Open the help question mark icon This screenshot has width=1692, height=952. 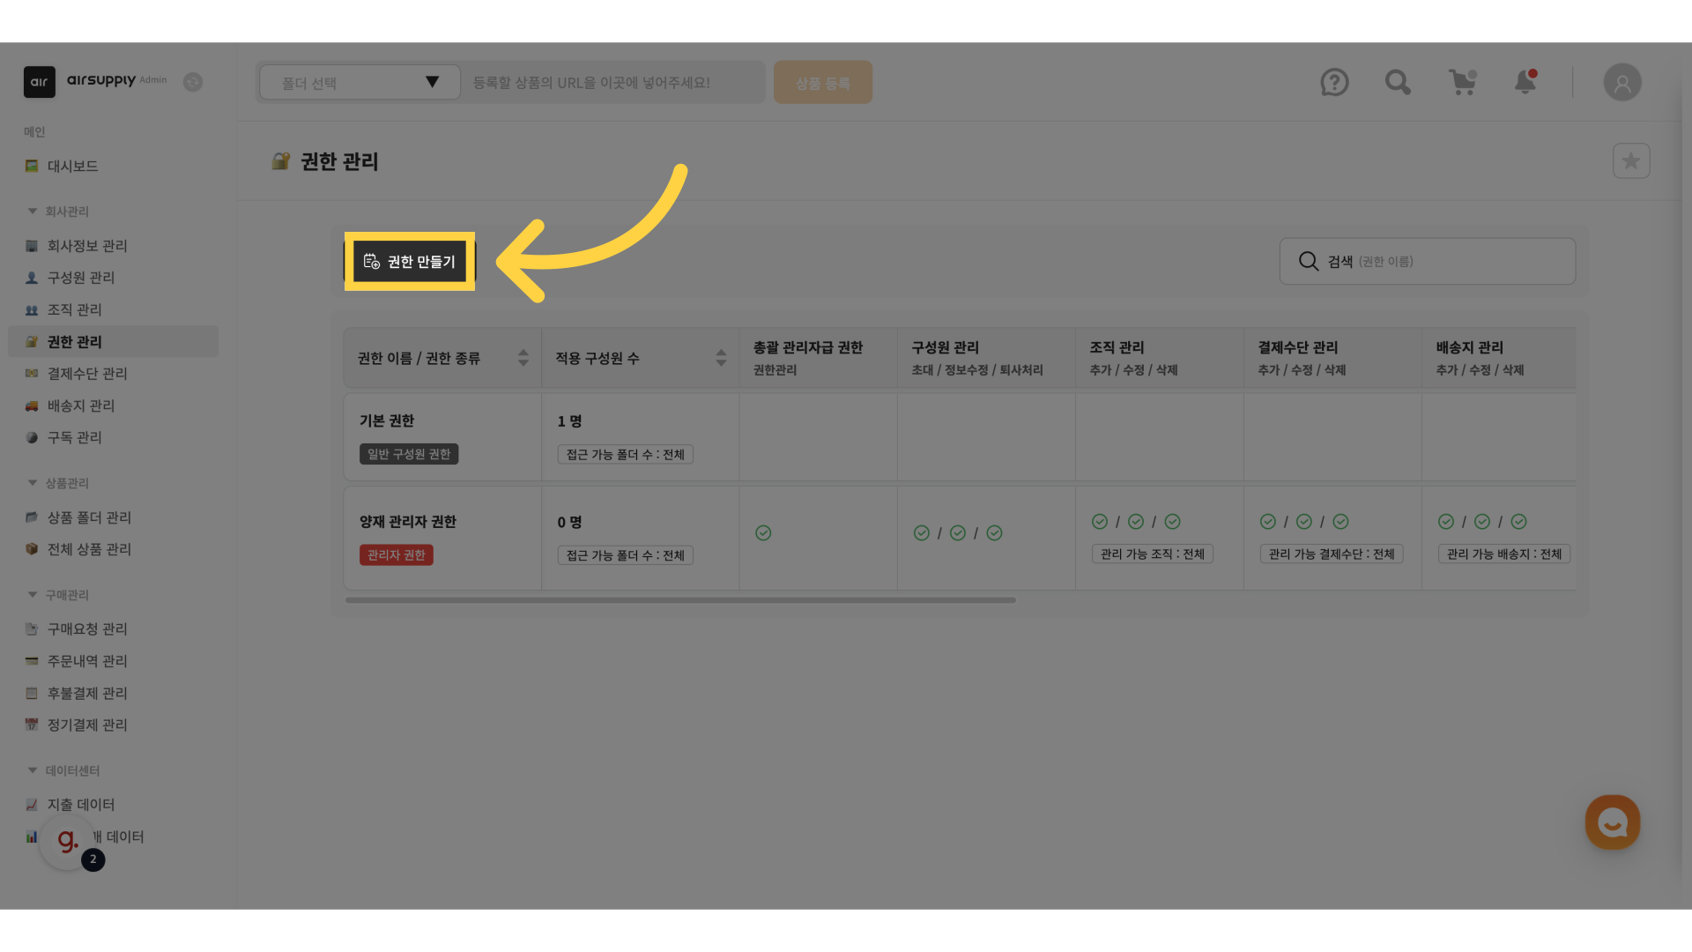coord(1334,83)
